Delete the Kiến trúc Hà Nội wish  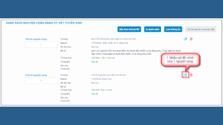191,75
